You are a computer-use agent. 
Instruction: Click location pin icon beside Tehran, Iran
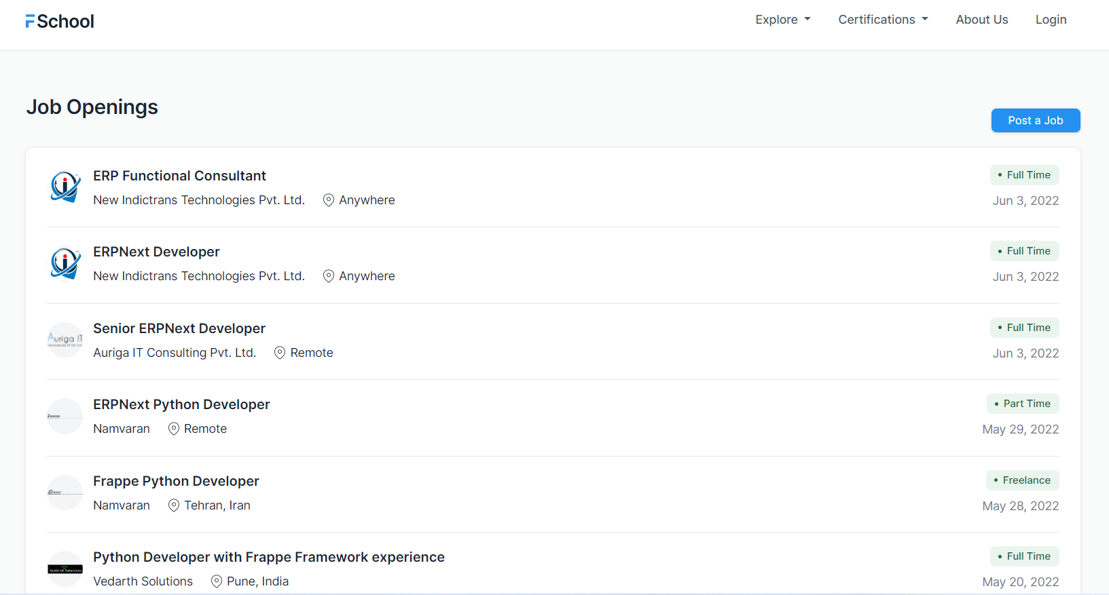(x=174, y=505)
